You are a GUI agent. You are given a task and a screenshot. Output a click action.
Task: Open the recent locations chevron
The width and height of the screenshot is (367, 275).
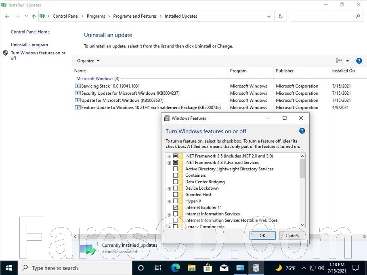[x=26, y=16]
